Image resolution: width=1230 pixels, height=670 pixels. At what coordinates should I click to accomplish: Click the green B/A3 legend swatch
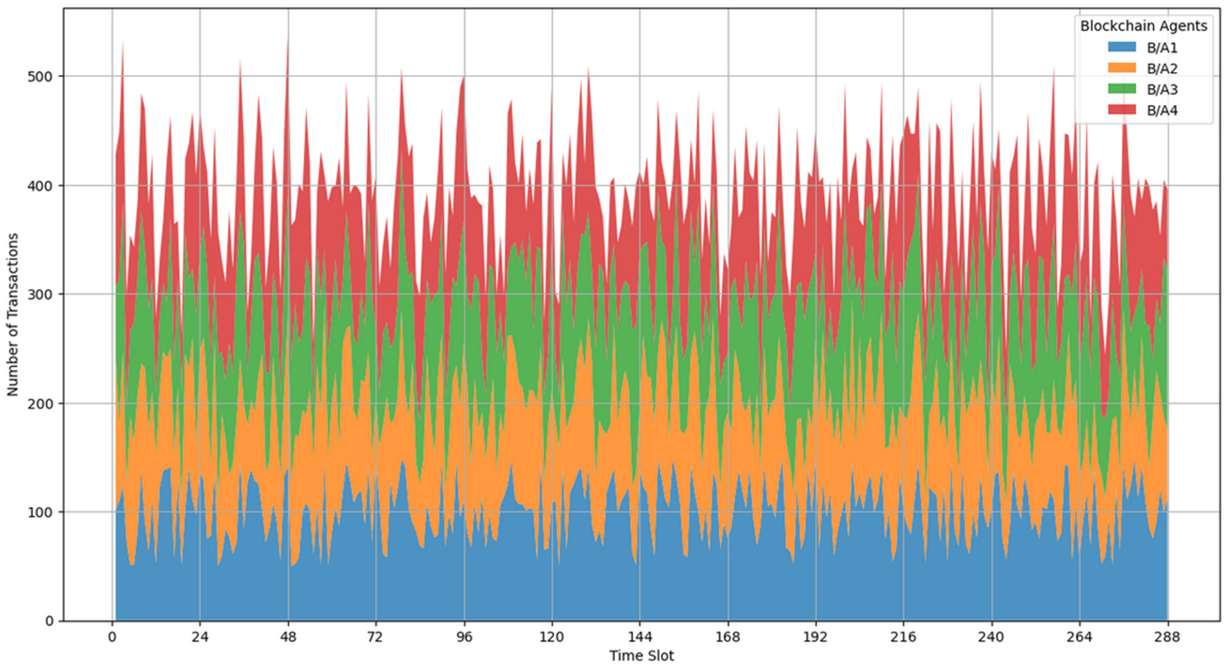click(1122, 89)
